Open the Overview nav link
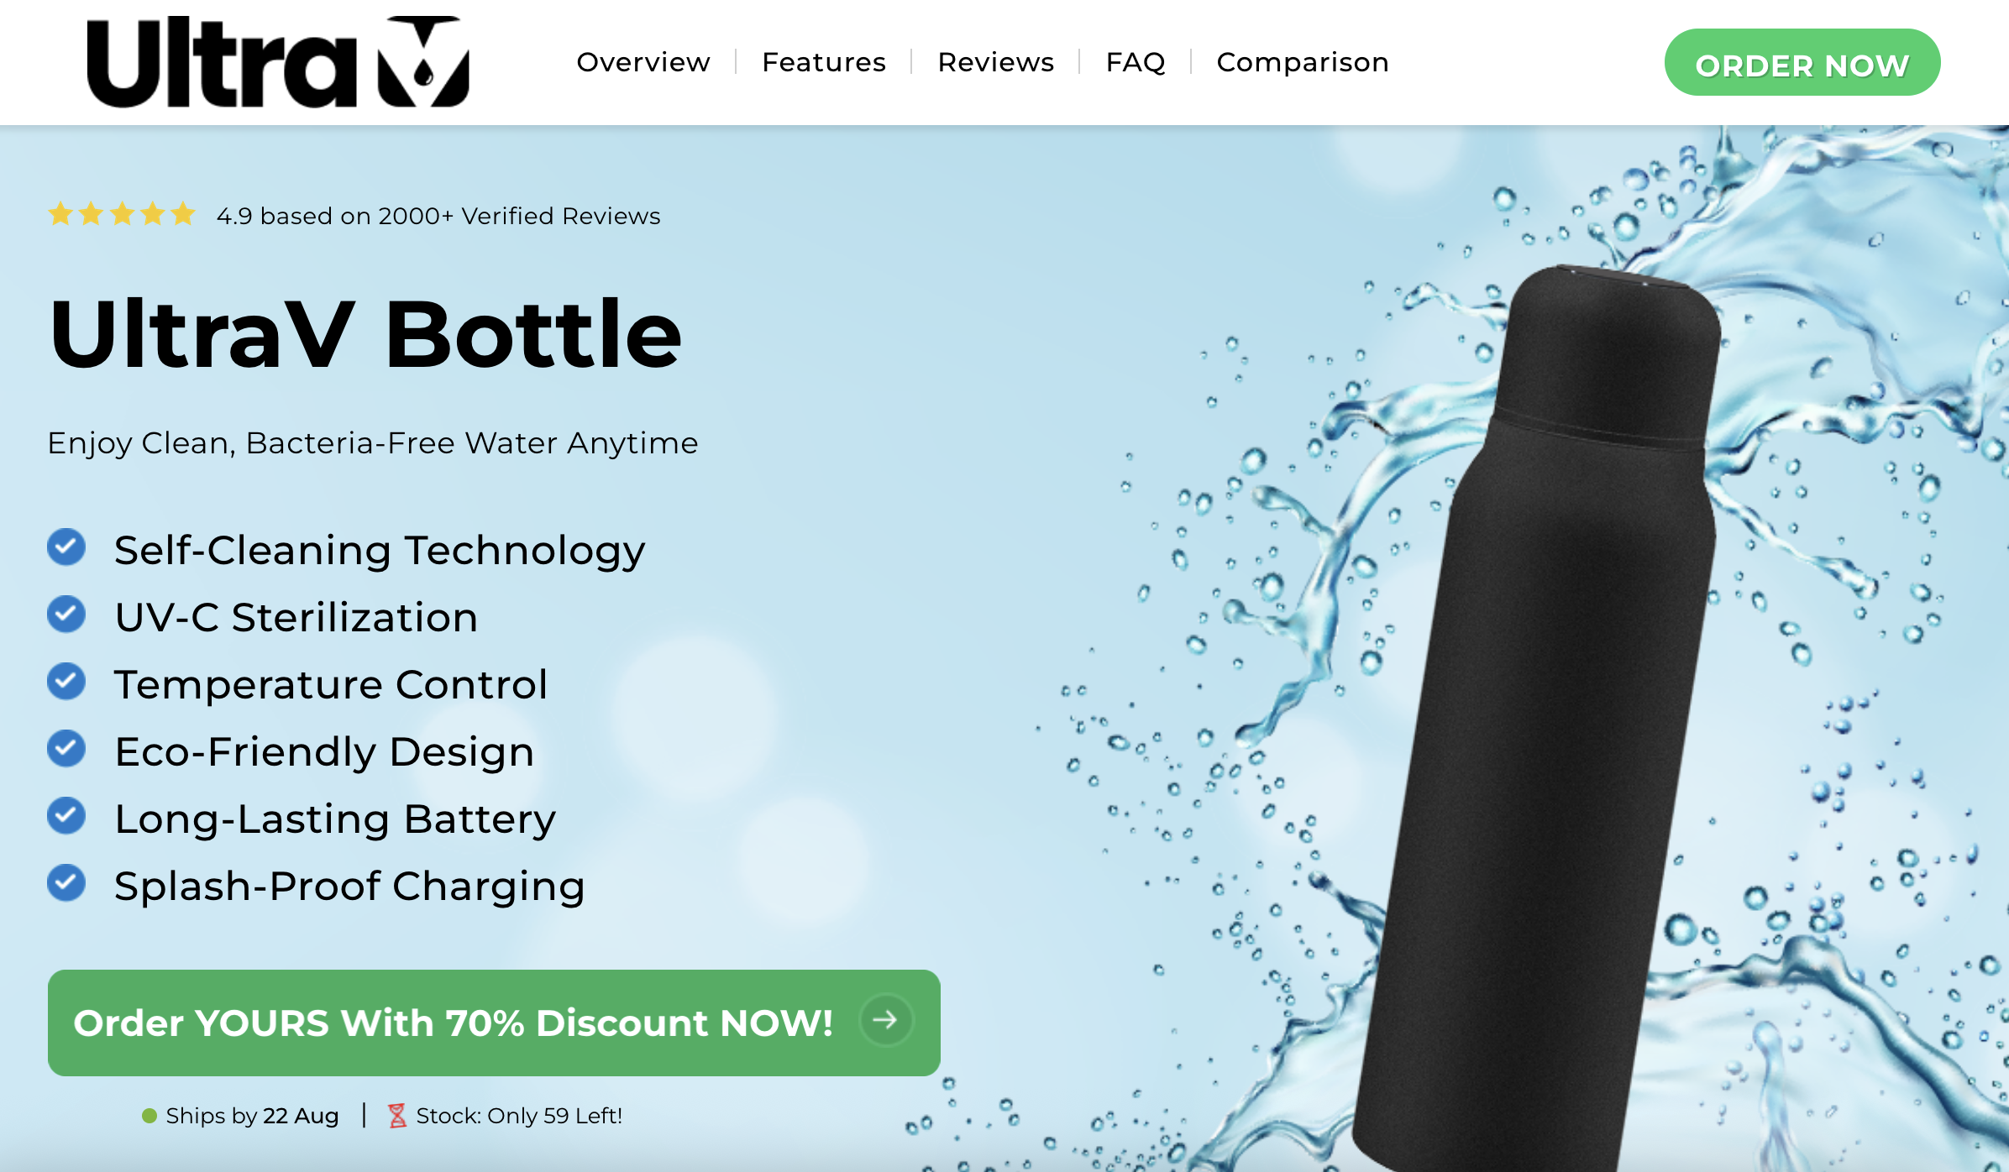The width and height of the screenshot is (2009, 1172). point(643,62)
